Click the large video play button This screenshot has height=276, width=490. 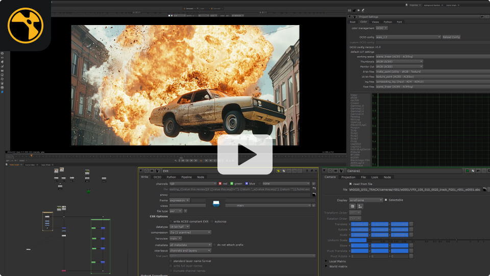click(245, 155)
